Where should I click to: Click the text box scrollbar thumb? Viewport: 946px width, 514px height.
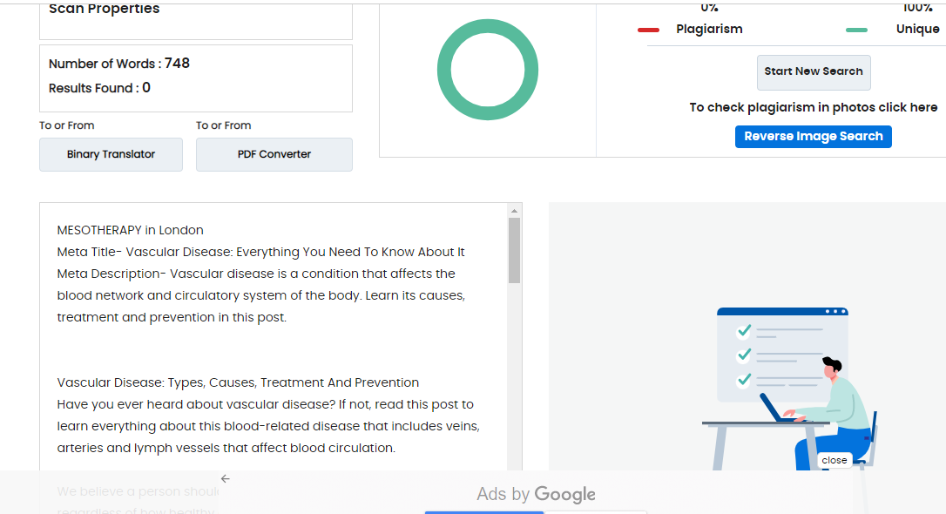pyautogui.click(x=514, y=250)
